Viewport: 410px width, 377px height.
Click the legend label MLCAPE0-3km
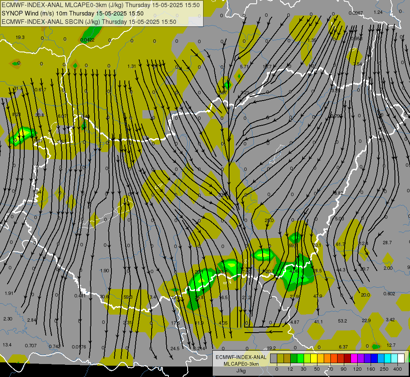point(241,364)
